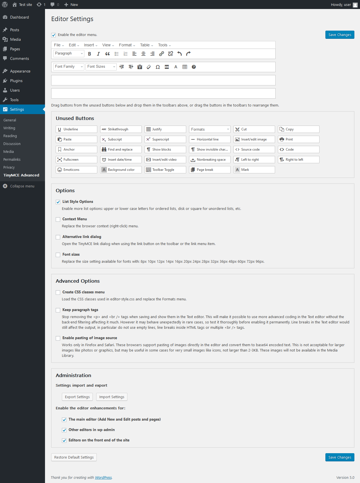Open the Plugins sidebar item
Image resolution: width=360 pixels, height=483 pixels.
pos(22,81)
